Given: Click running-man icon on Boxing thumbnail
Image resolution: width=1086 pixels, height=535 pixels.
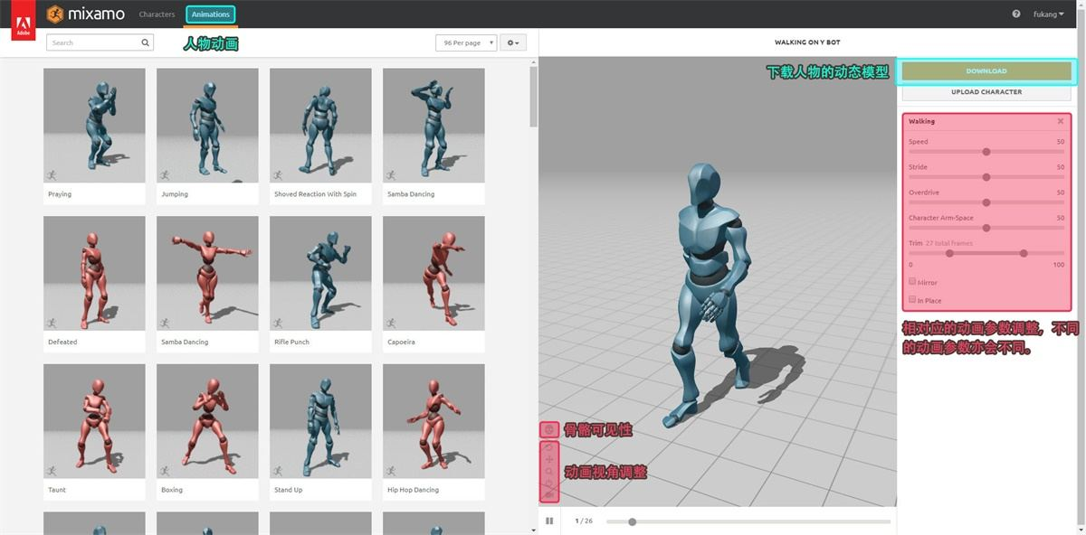Looking at the screenshot, I should [166, 471].
